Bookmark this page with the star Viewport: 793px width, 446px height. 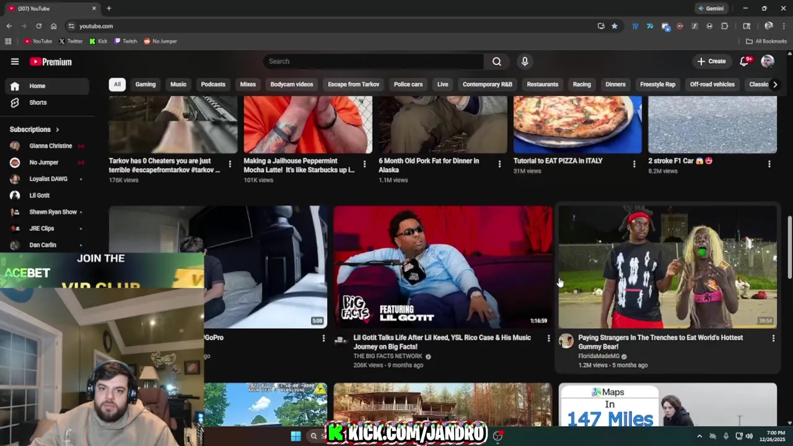coord(615,26)
